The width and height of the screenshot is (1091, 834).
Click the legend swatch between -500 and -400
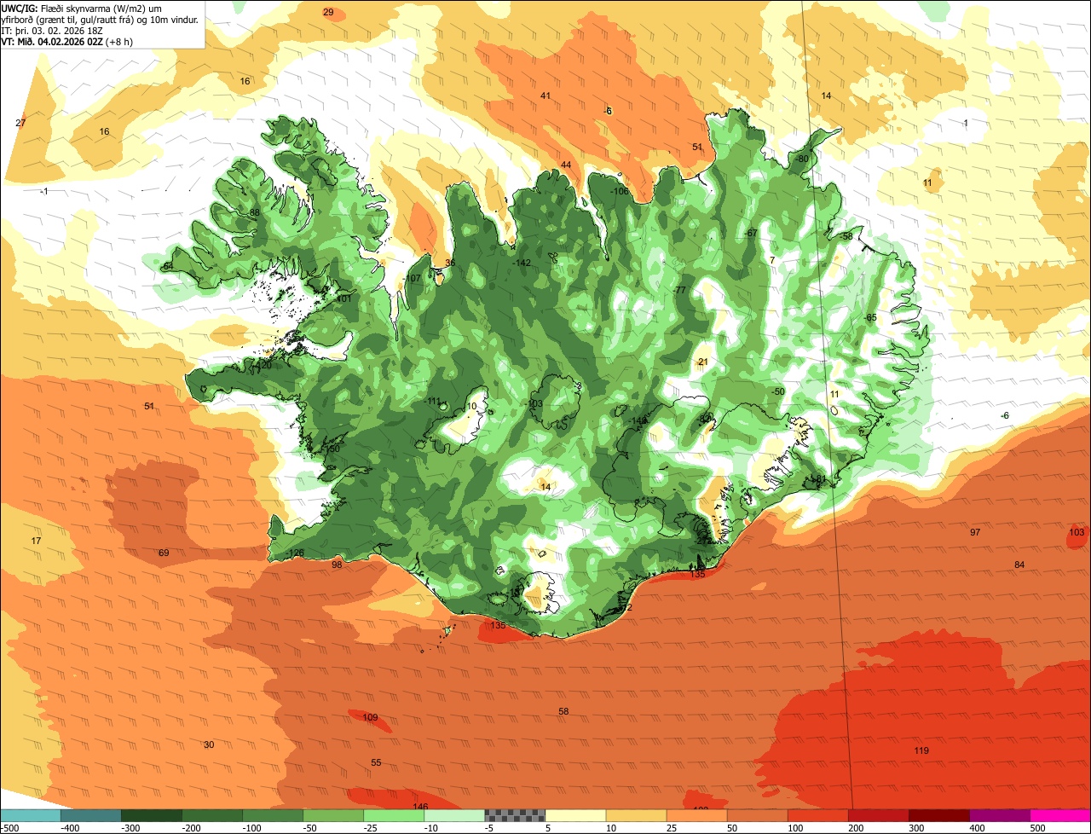[31, 815]
